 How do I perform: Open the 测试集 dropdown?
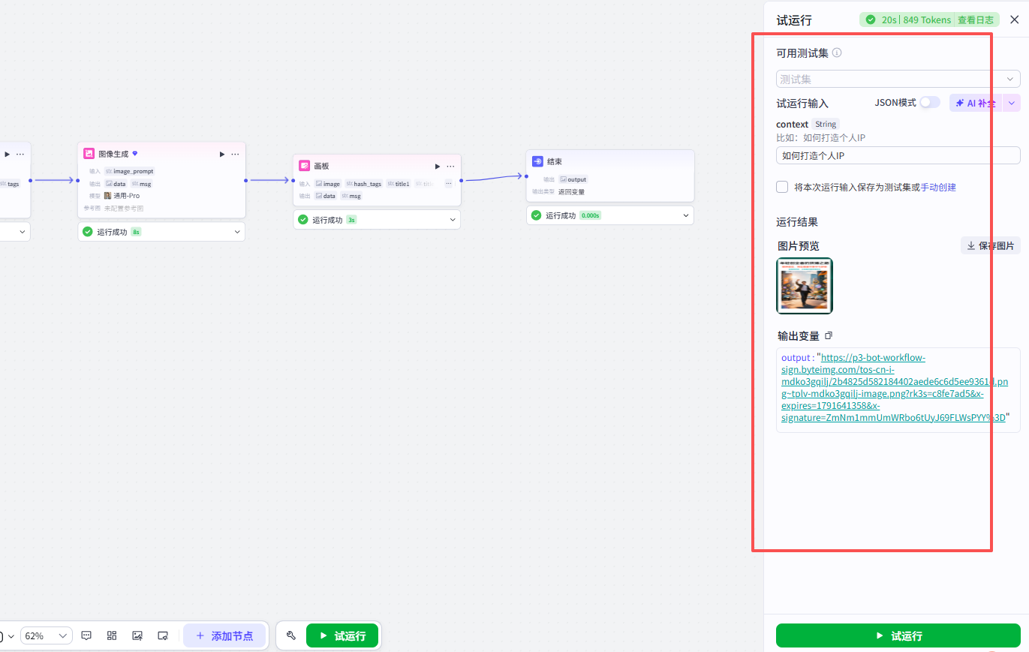pos(898,79)
